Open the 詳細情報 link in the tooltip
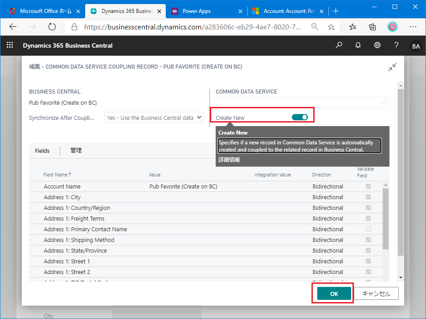Viewport: 426px width, 319px height. pos(229,160)
